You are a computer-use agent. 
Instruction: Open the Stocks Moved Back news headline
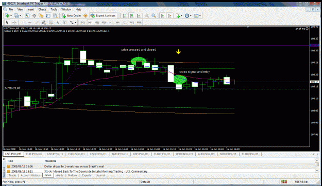[96, 171]
